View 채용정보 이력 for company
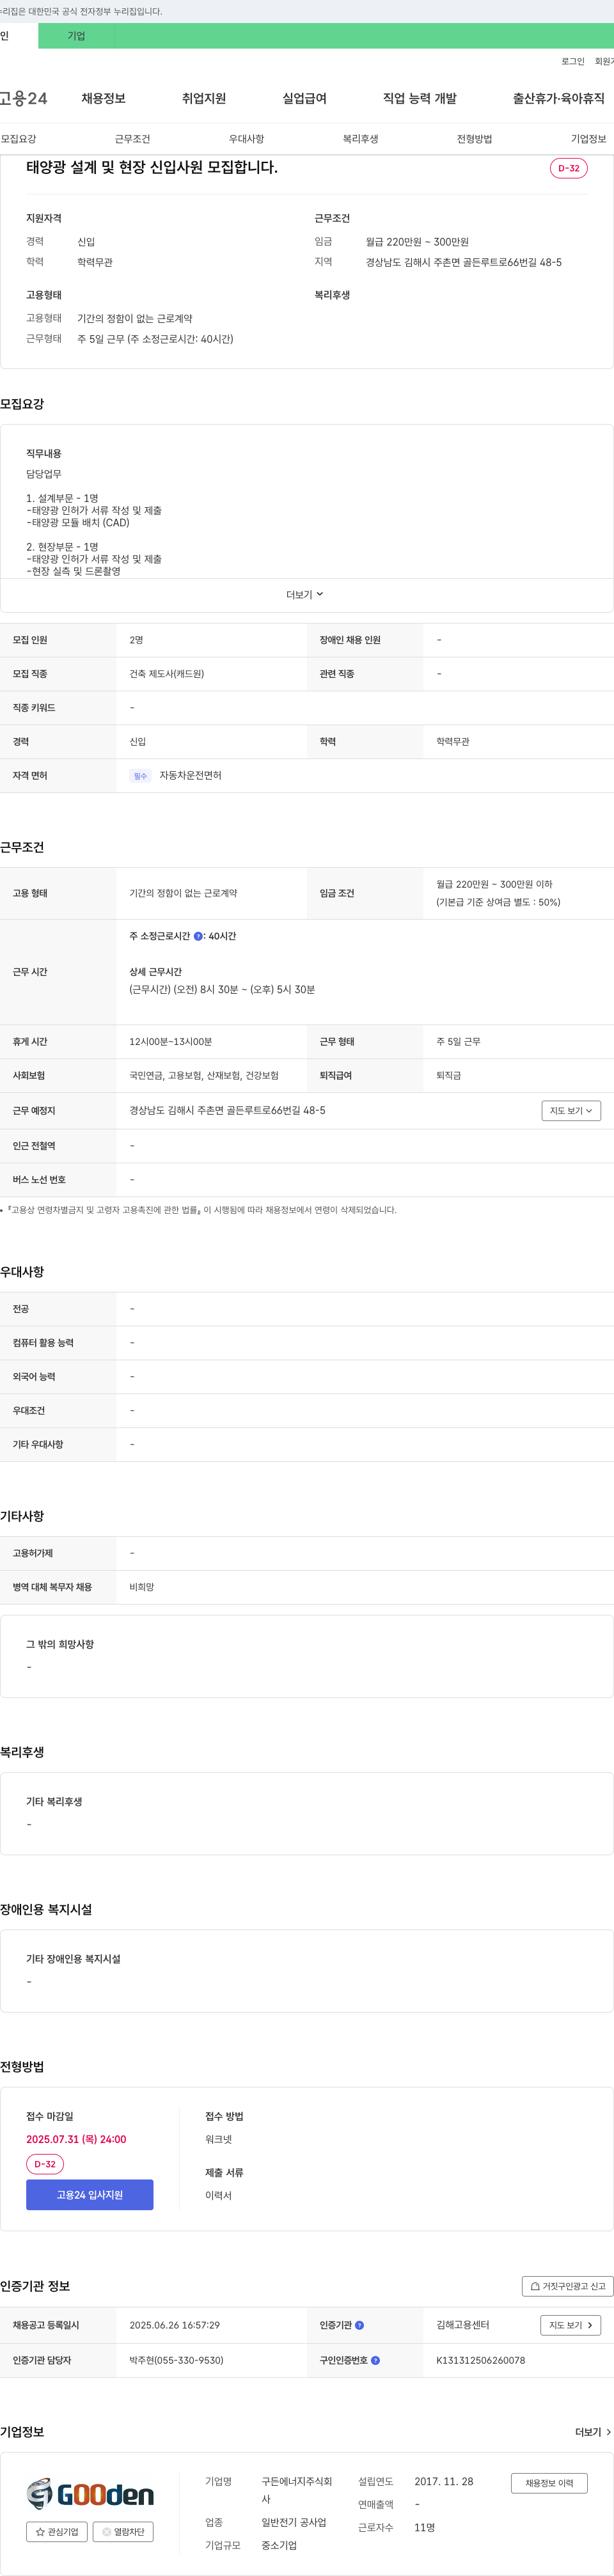Image resolution: width=614 pixels, height=2576 pixels. coord(549,2483)
